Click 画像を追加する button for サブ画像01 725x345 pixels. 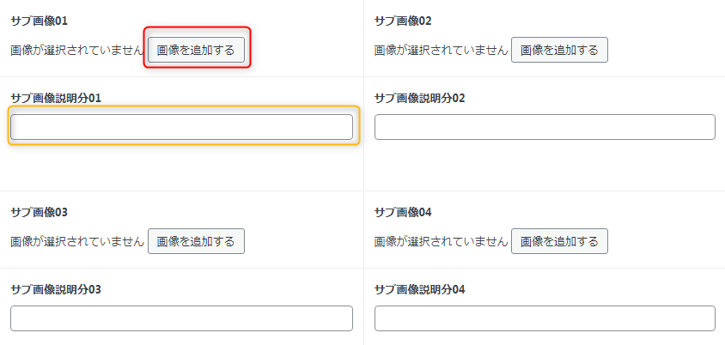(196, 50)
